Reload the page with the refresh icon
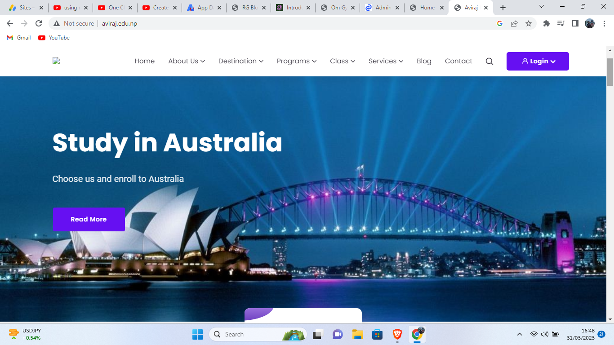The height and width of the screenshot is (345, 614). tap(39, 23)
